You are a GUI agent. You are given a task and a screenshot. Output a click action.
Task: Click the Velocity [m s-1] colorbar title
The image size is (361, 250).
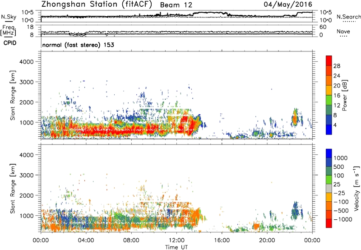pos(356,188)
